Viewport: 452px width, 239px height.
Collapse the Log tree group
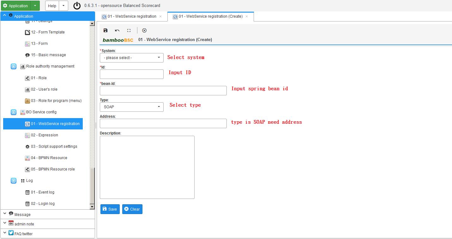click(x=14, y=181)
